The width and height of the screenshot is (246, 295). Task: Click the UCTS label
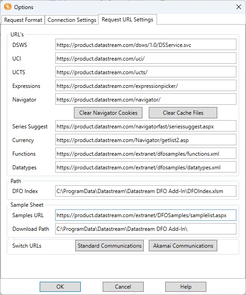coord(19,72)
